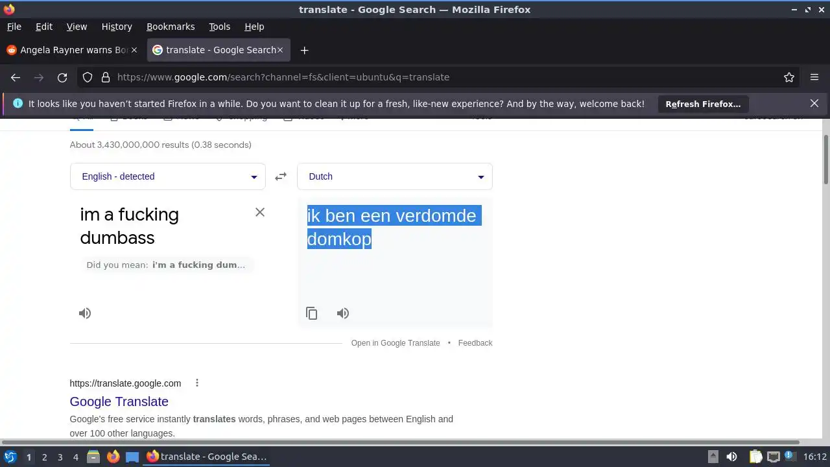Copy the Dutch translation
Viewport: 830px width, 467px height.
coord(312,313)
